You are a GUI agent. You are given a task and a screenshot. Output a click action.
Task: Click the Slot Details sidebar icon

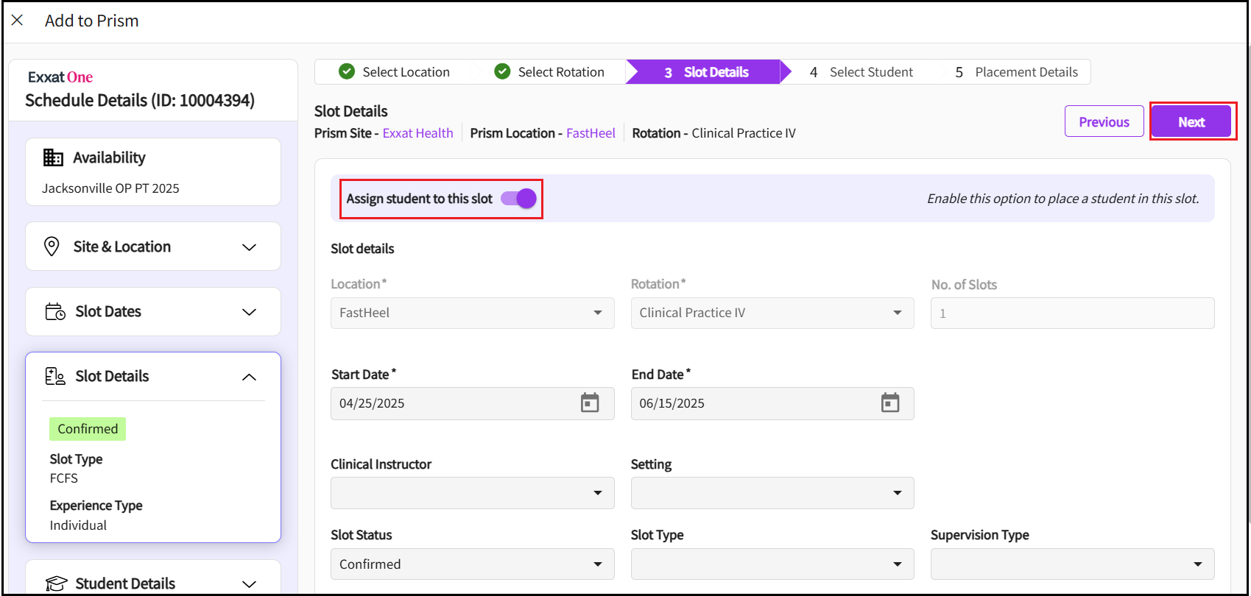(55, 377)
